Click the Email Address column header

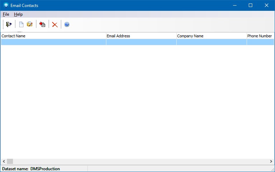pyautogui.click(x=141, y=36)
